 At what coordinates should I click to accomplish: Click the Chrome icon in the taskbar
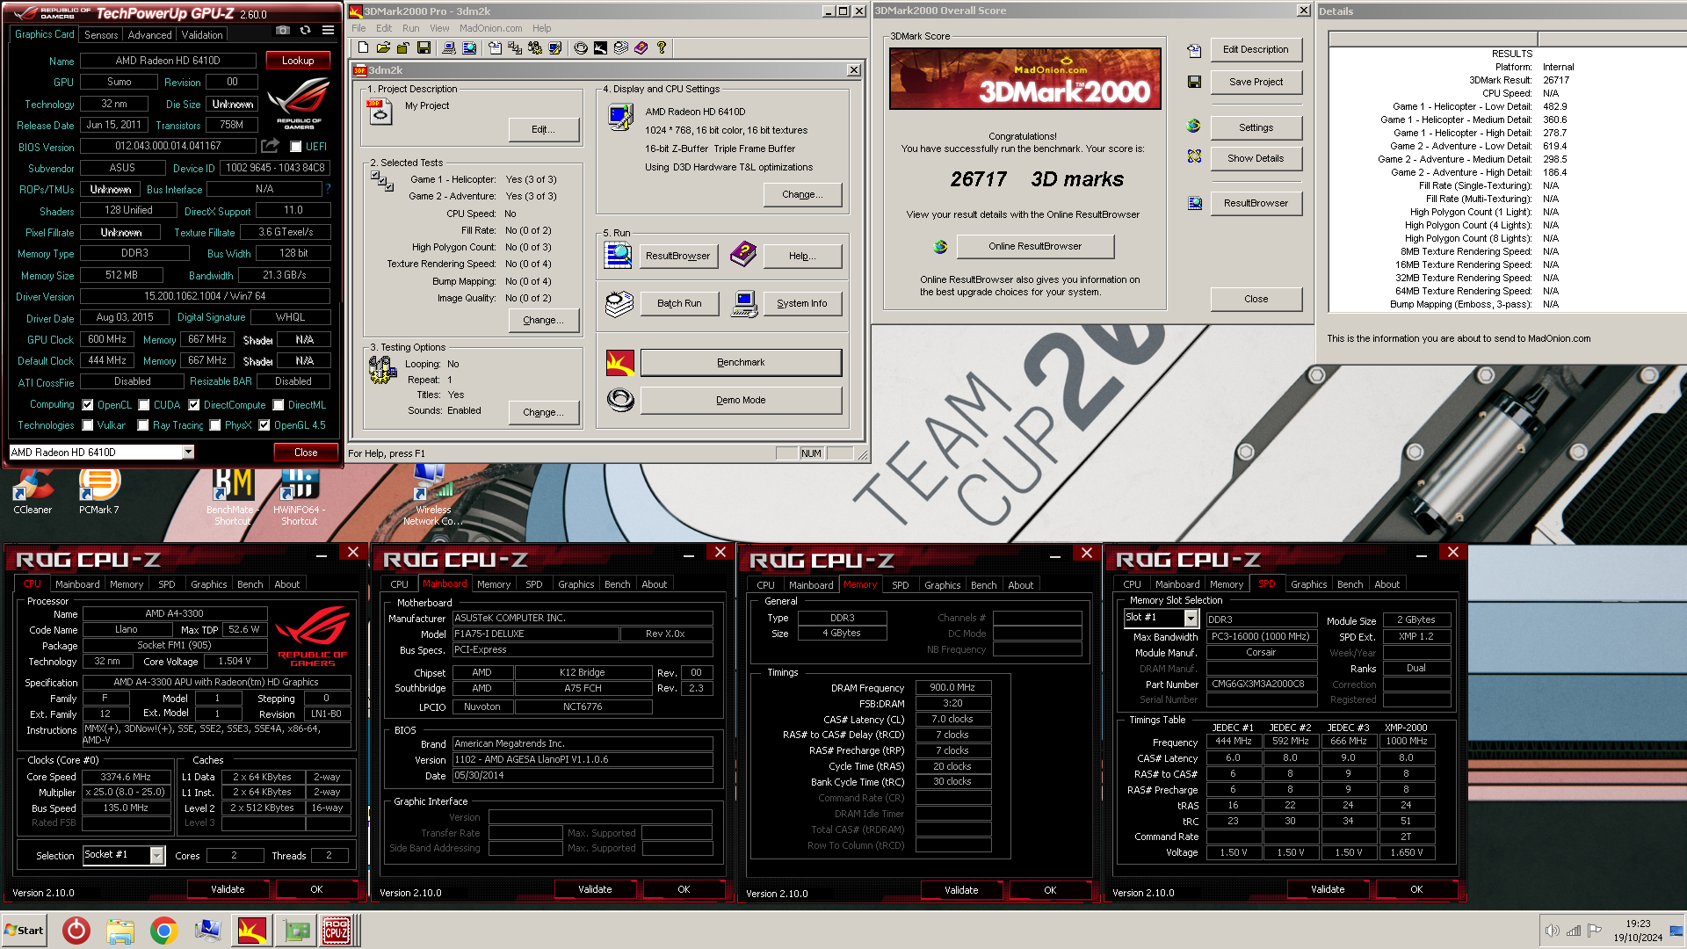(x=163, y=931)
